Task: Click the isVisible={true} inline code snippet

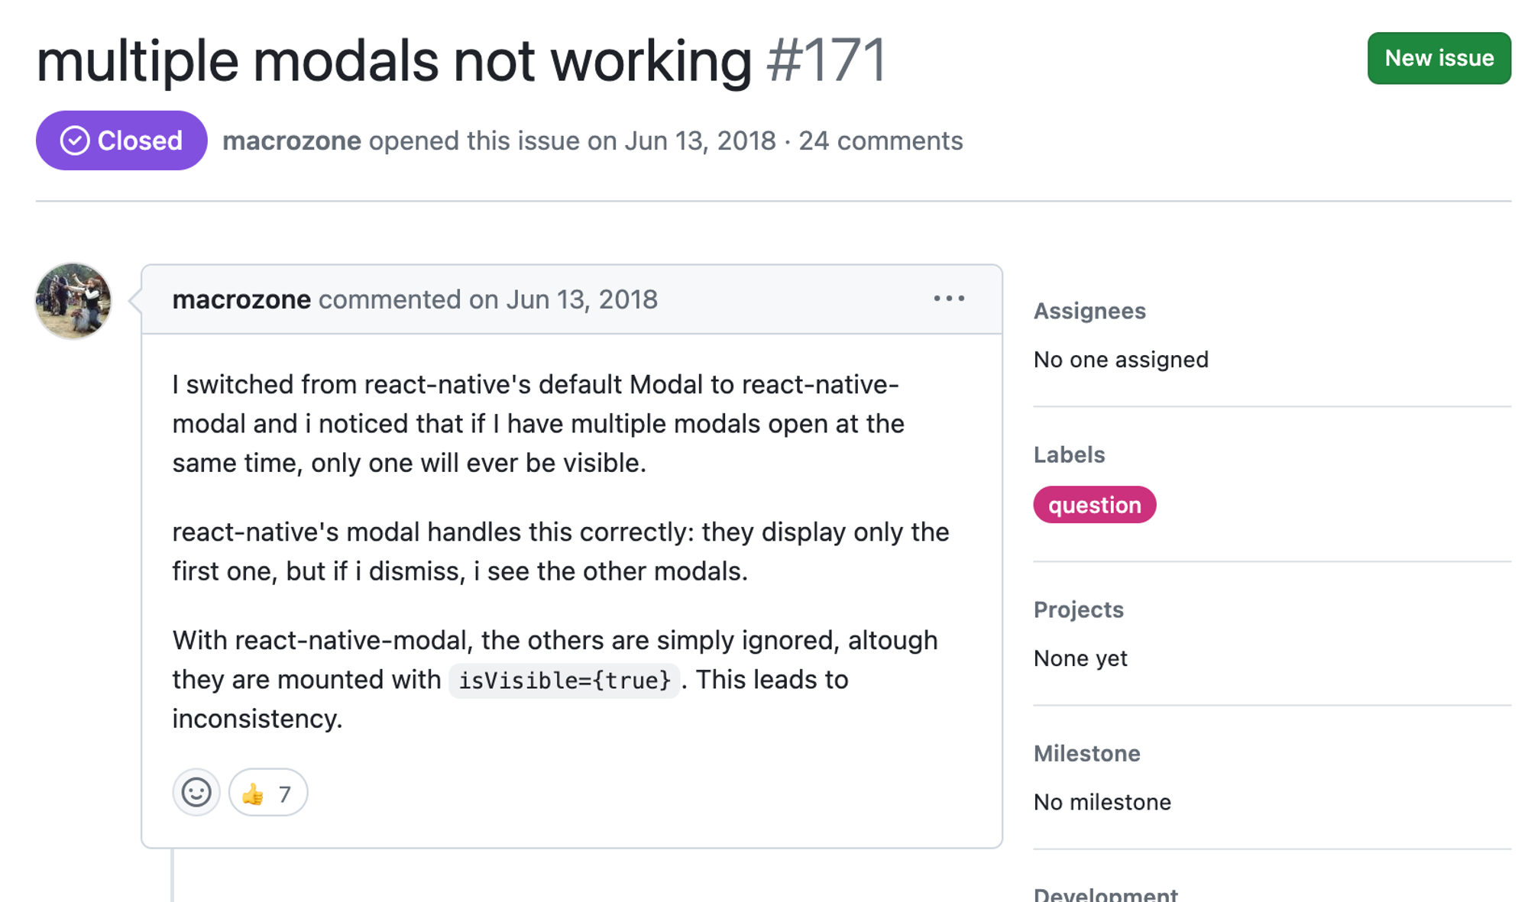Action: pyautogui.click(x=564, y=680)
